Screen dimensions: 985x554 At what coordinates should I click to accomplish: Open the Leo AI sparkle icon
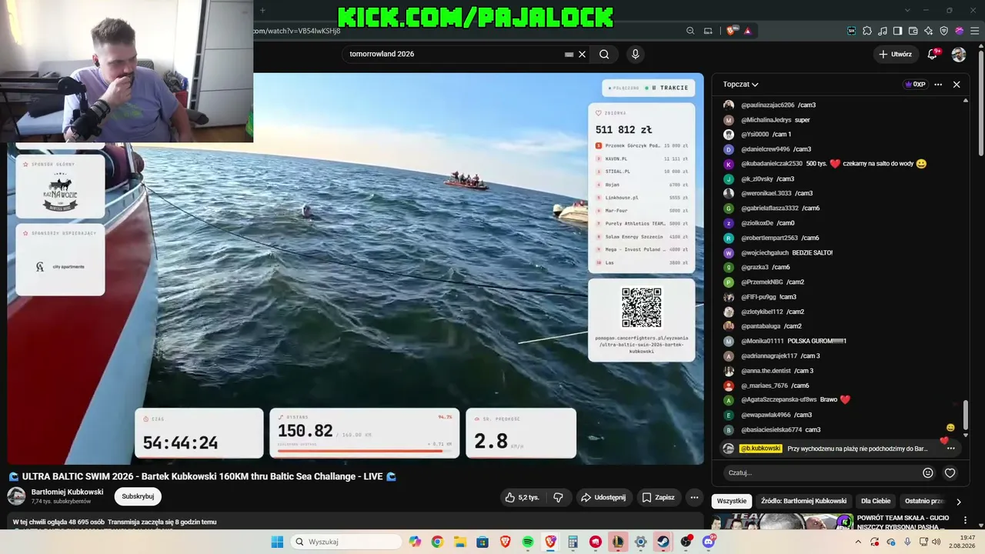[x=929, y=31]
